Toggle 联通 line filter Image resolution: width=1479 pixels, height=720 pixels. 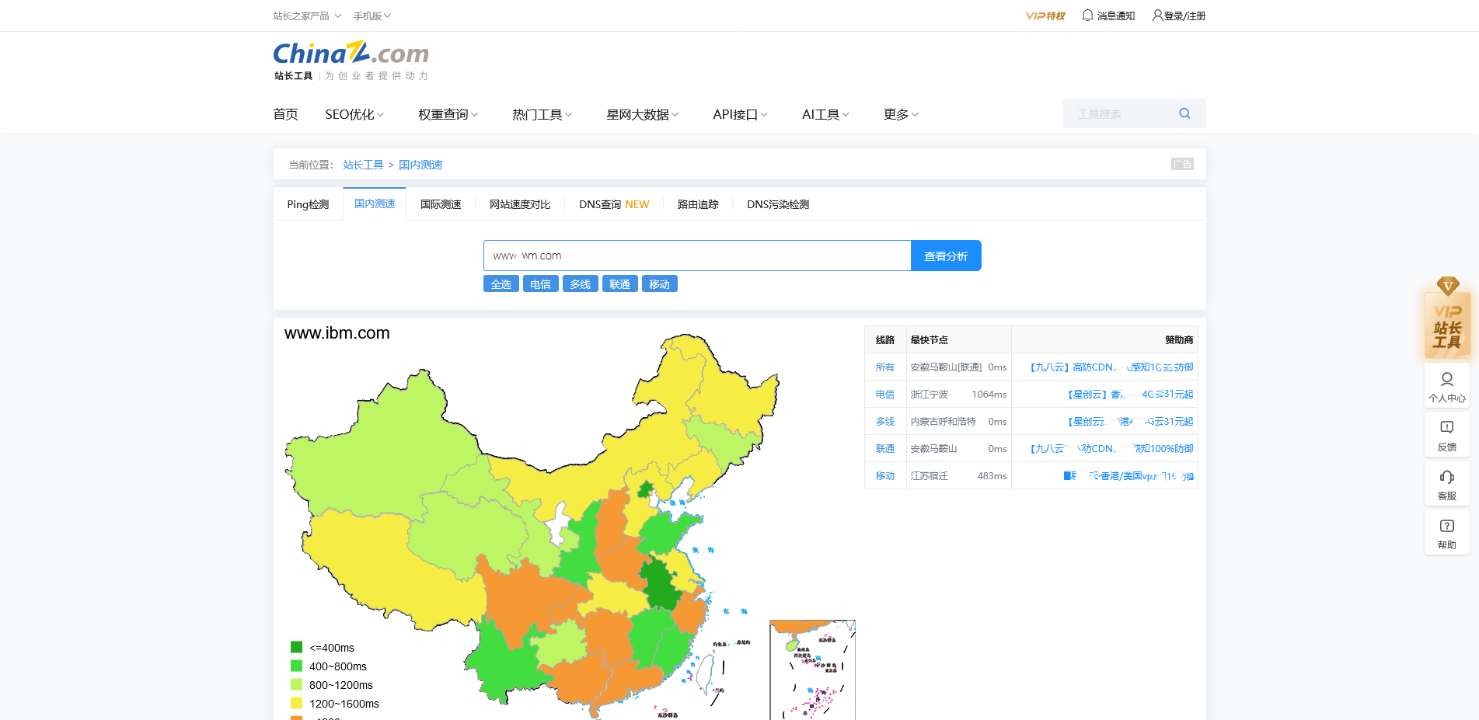point(619,283)
